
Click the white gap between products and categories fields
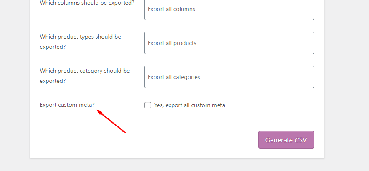[229, 60]
